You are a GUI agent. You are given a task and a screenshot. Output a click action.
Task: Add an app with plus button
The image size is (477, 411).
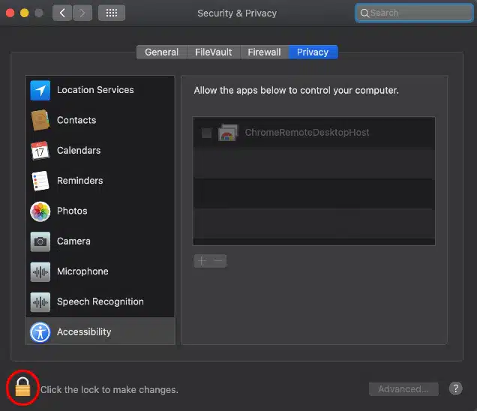(x=202, y=261)
